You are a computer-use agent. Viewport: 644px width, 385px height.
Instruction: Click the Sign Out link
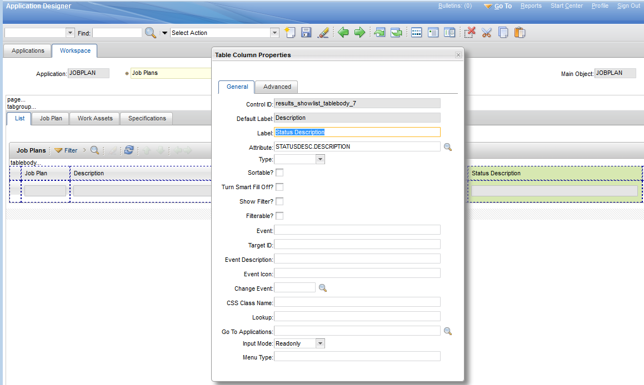(628, 6)
